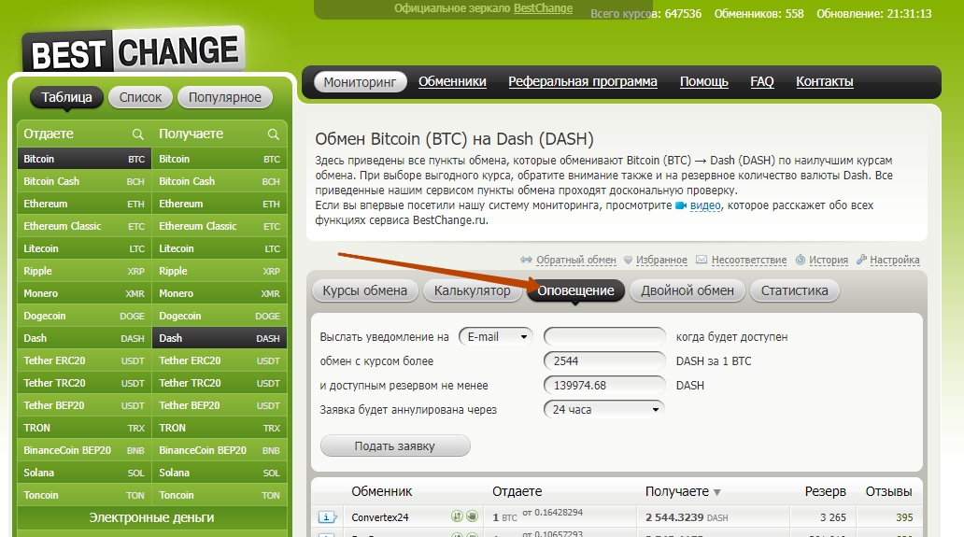Click the Convertex24 exchanger name
The height and width of the screenshot is (537, 964).
pyautogui.click(x=380, y=517)
